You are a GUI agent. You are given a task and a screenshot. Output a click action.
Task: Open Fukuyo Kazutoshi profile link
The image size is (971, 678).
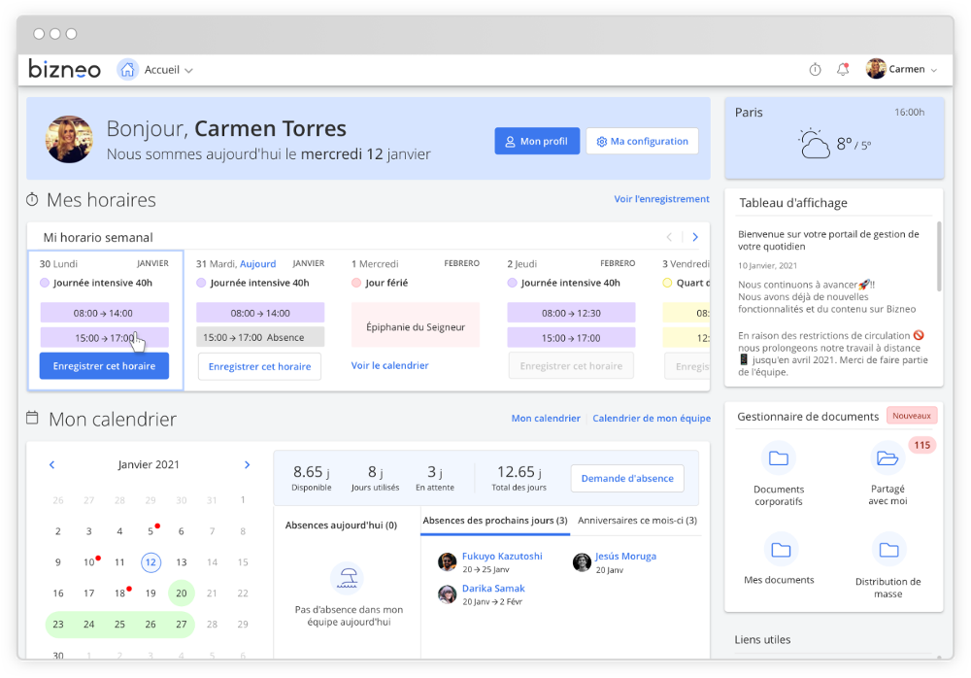point(502,557)
